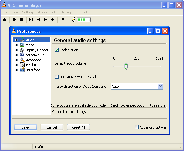Maximize the Preferences dialog
The image size is (184, 151).
pyautogui.click(x=158, y=31)
